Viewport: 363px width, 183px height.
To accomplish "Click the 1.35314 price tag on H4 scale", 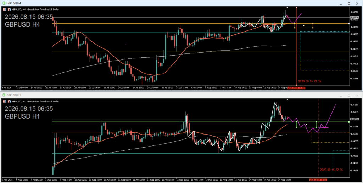I will click(354, 18).
